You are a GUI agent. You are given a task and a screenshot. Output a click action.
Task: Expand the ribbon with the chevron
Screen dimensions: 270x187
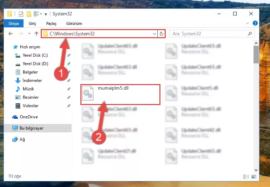click(x=248, y=23)
